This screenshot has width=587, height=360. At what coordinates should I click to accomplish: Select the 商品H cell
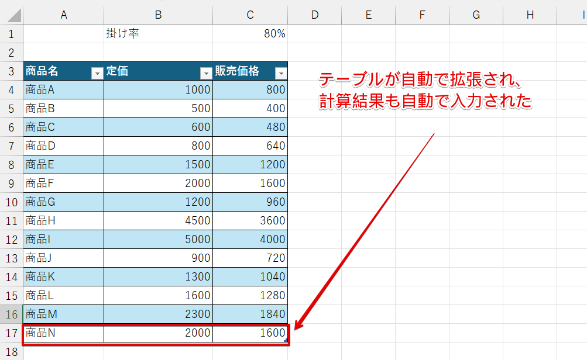[x=64, y=220]
